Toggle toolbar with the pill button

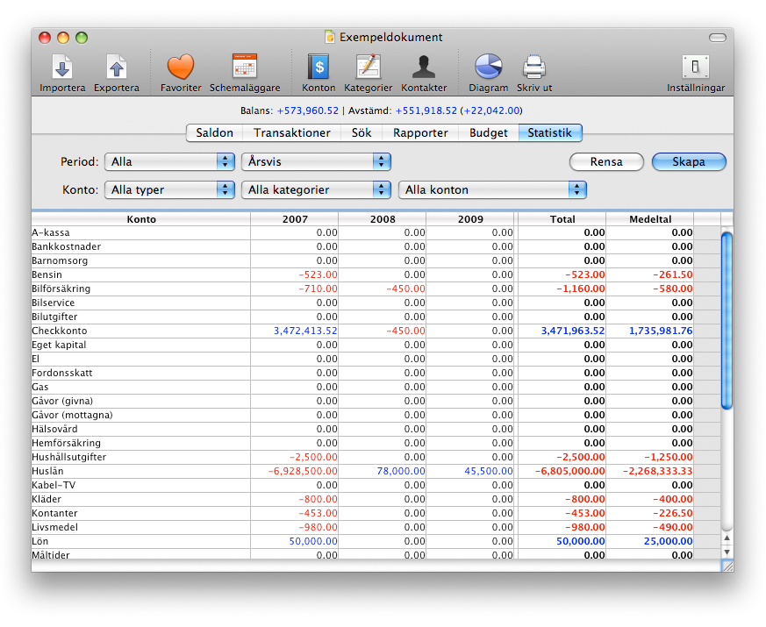click(x=717, y=38)
